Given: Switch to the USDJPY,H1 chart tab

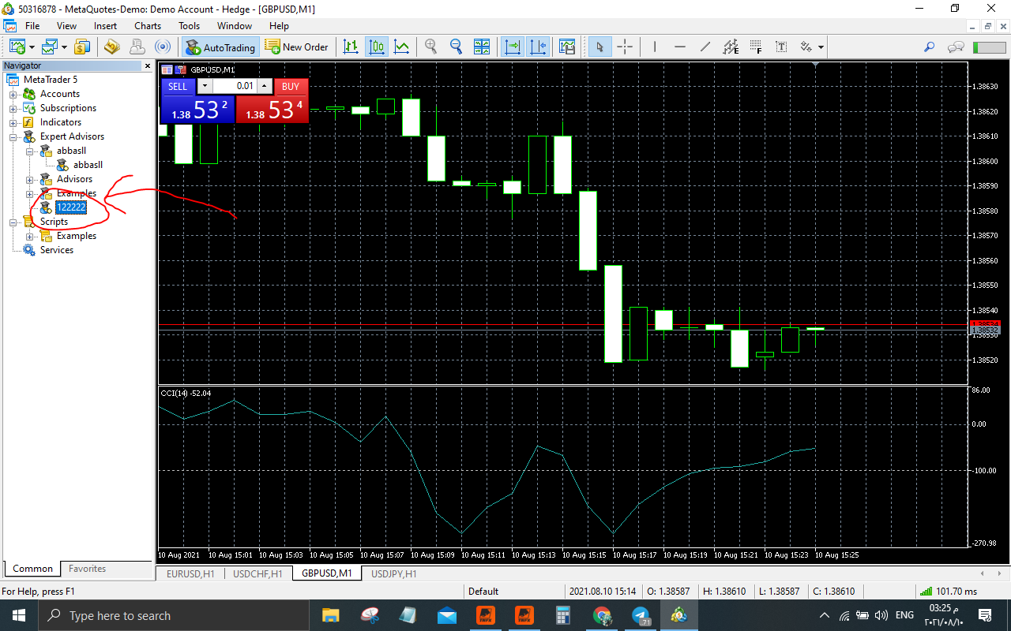Looking at the screenshot, I should (394, 573).
